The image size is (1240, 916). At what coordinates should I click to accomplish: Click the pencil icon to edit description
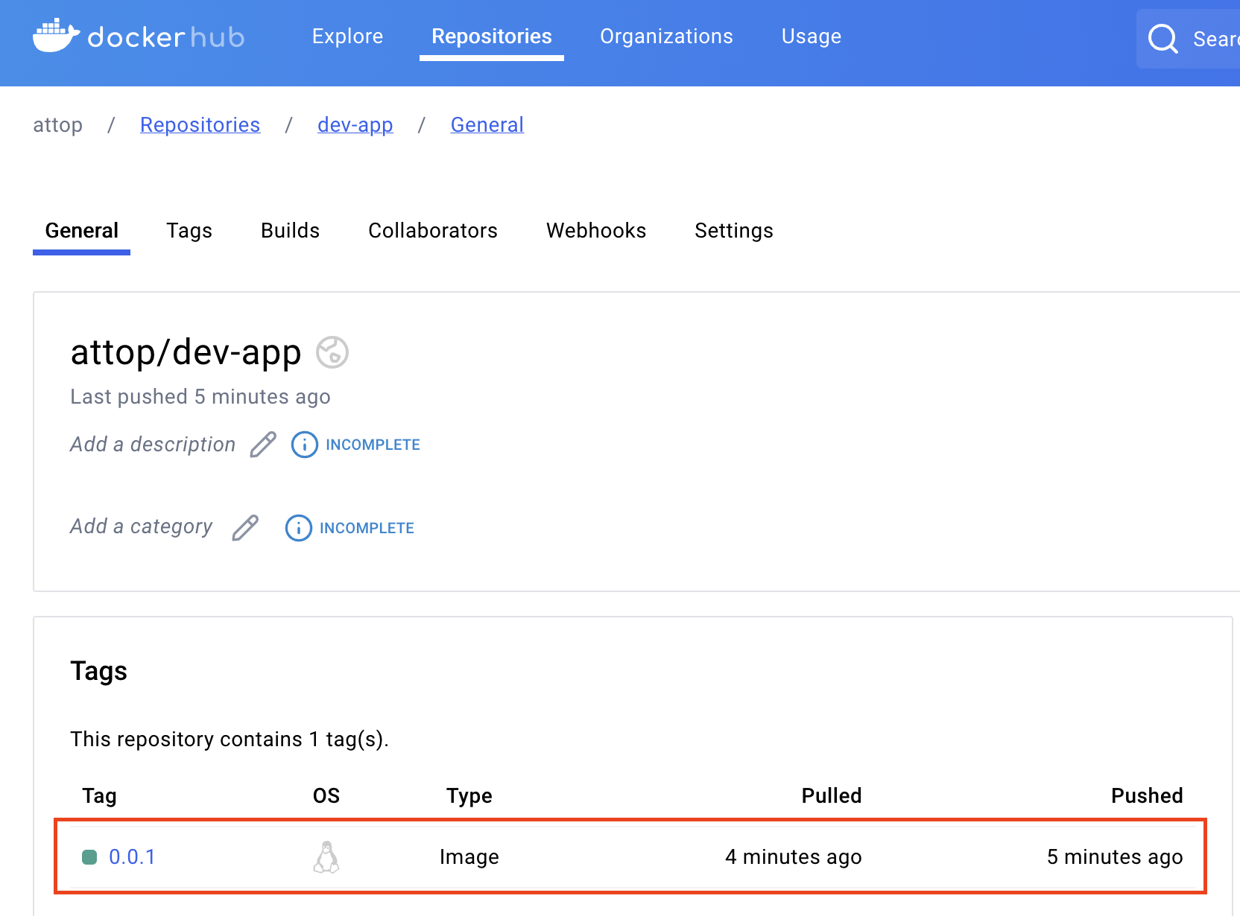click(x=263, y=445)
